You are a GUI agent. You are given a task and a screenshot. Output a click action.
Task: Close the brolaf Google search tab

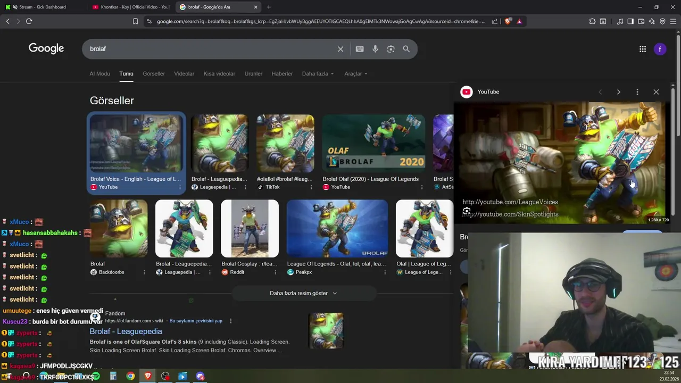point(255,7)
